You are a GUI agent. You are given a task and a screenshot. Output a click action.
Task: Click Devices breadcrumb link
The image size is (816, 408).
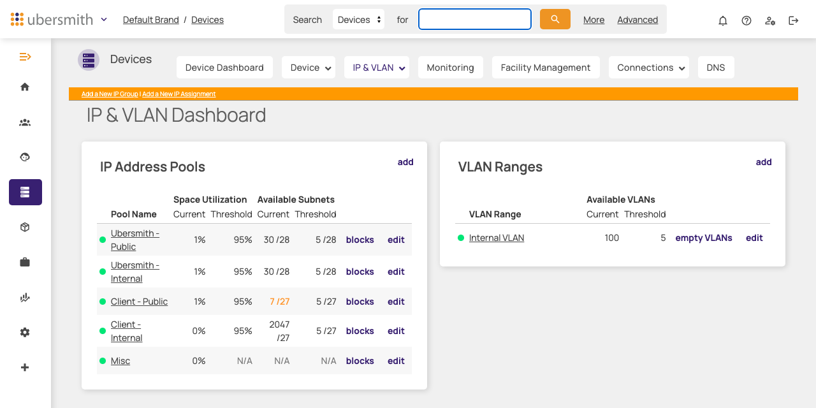click(207, 20)
